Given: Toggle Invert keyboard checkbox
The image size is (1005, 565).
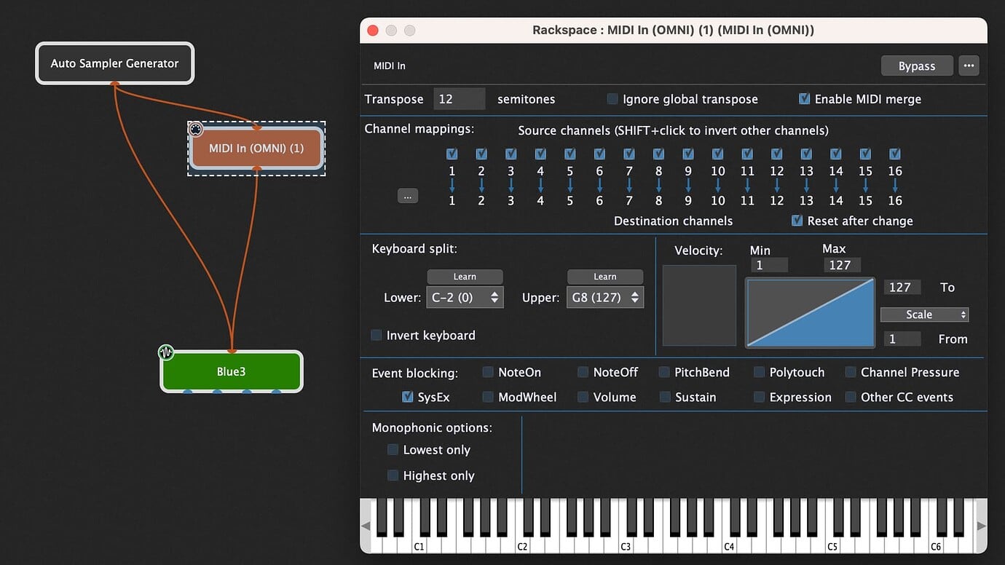Looking at the screenshot, I should [x=377, y=336].
